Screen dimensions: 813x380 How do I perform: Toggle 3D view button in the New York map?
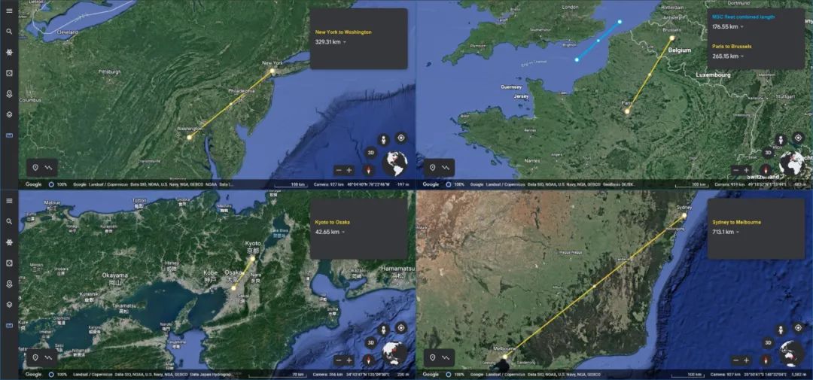(x=370, y=153)
